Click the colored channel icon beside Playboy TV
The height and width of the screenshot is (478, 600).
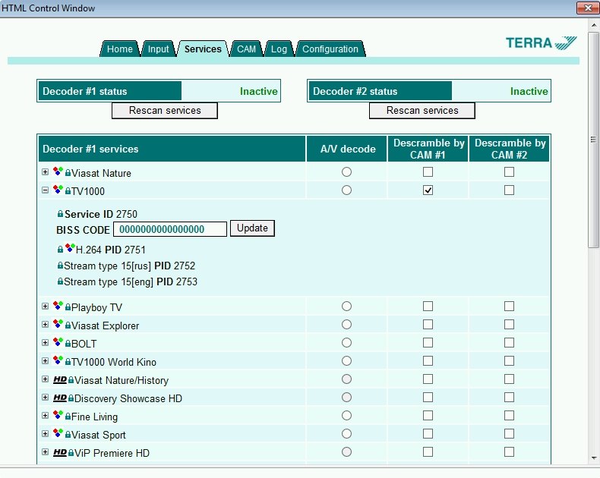click(x=58, y=305)
